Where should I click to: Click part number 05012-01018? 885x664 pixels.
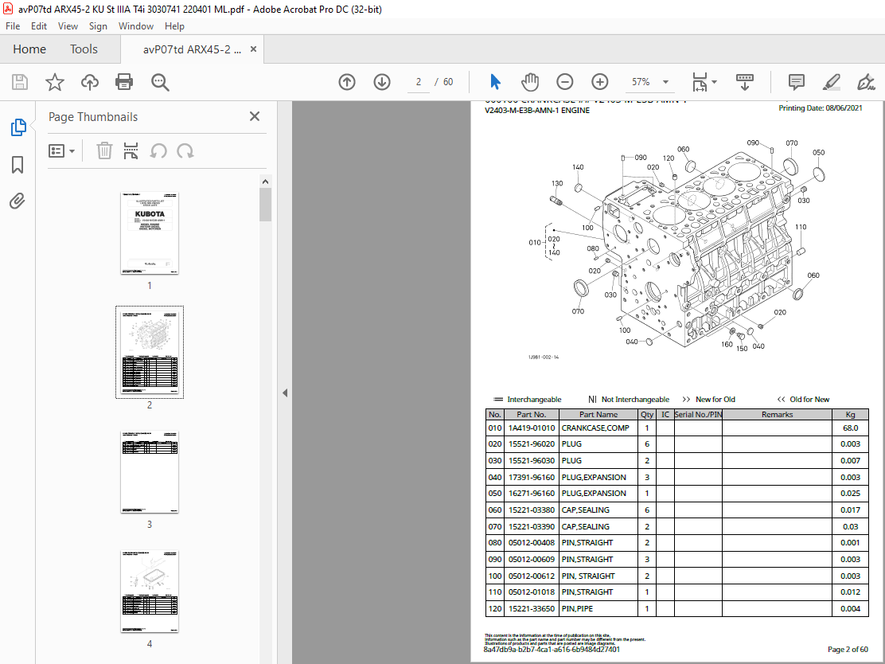(x=531, y=592)
